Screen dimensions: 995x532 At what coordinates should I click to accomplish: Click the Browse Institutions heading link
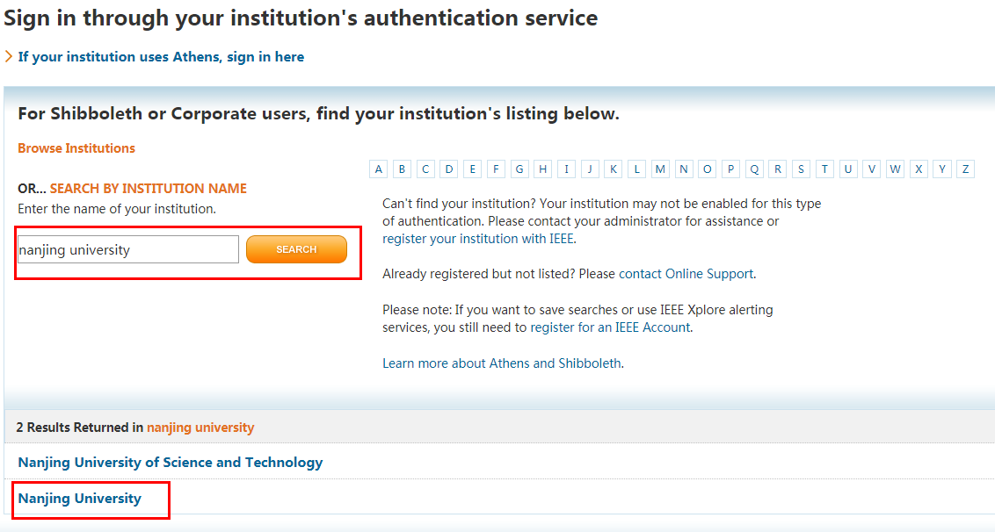click(76, 148)
